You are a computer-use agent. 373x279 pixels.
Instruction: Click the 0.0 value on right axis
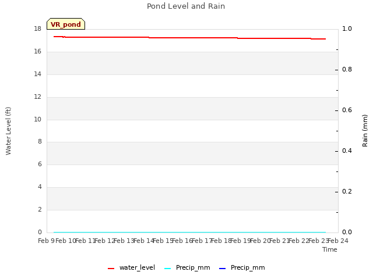(x=347, y=233)
